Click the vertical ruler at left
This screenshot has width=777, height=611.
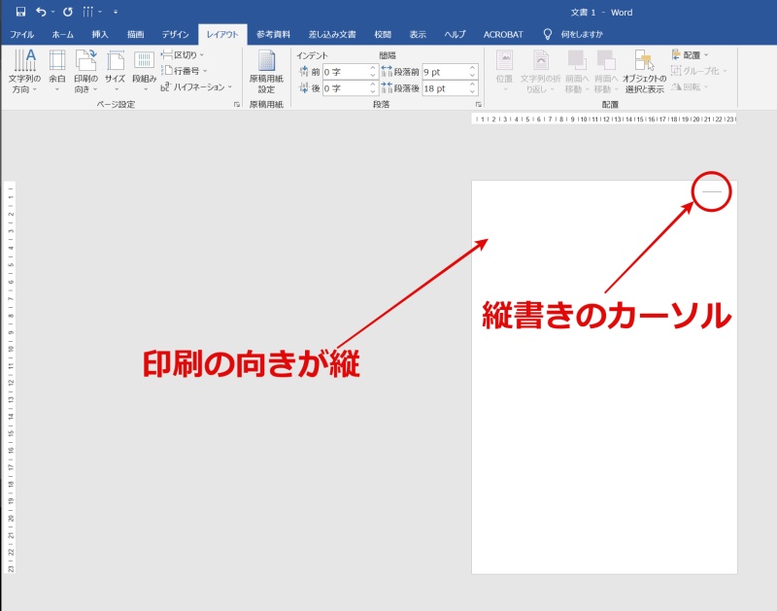click(11, 378)
